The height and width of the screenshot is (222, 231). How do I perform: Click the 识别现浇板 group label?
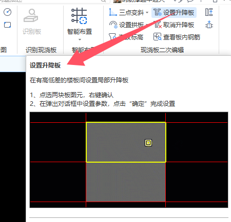click(41, 50)
